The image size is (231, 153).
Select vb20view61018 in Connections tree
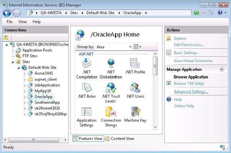click(x=47, y=108)
